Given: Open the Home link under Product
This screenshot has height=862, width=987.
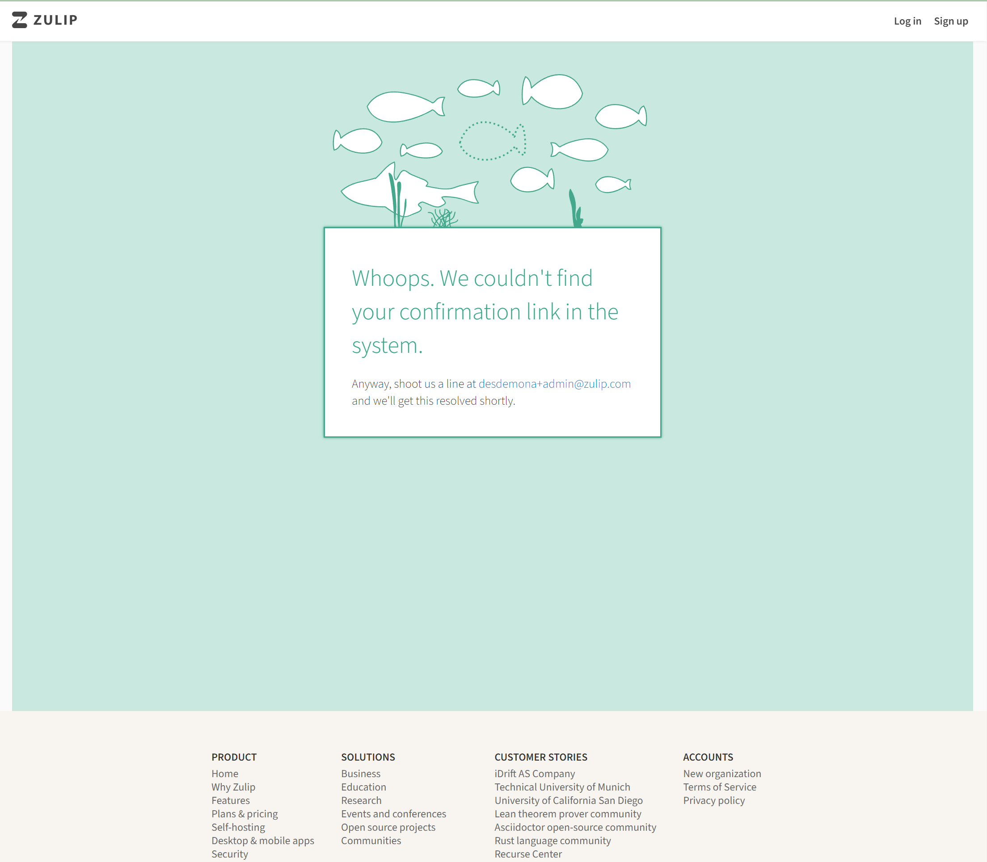Looking at the screenshot, I should 224,774.
